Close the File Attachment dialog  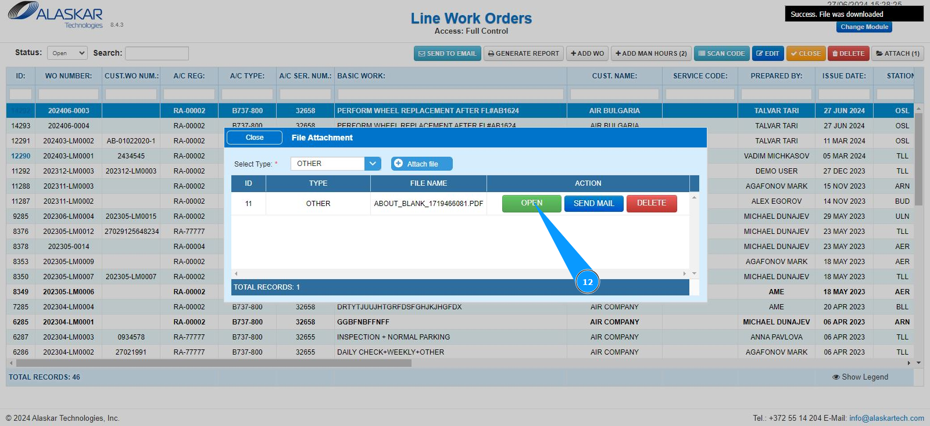coord(255,138)
